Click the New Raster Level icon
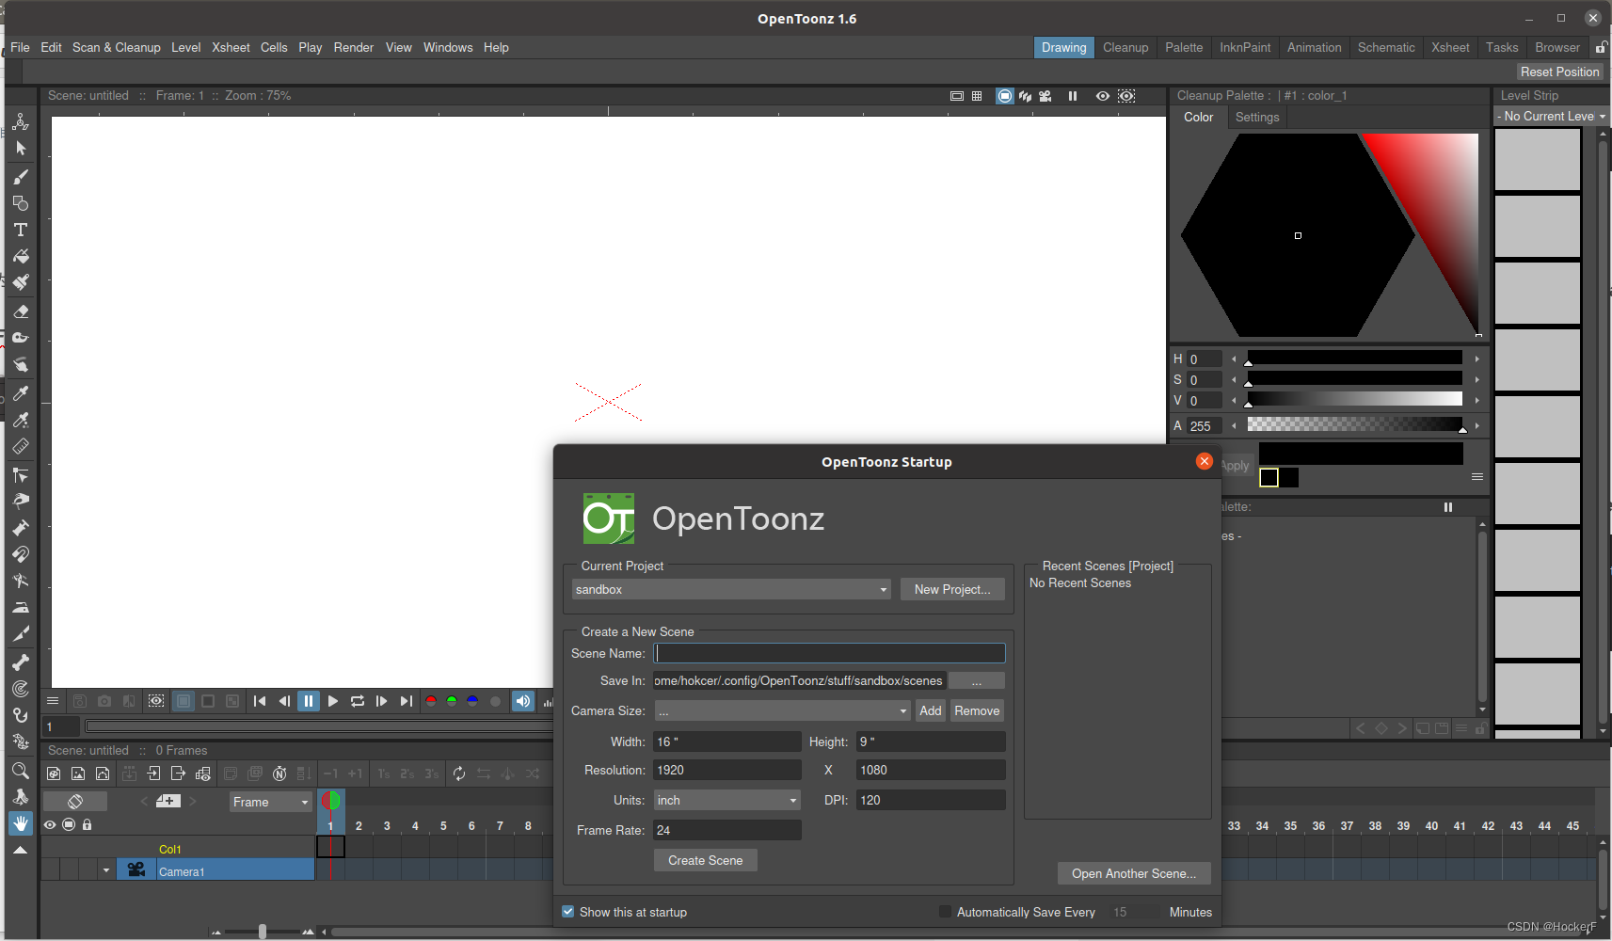 tap(78, 774)
